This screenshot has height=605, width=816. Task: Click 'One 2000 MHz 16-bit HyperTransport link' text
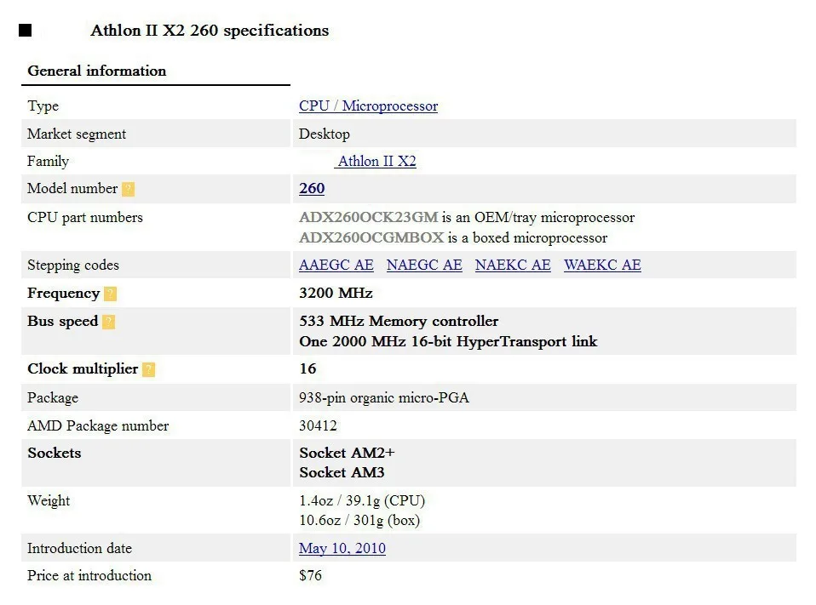pyautogui.click(x=448, y=341)
